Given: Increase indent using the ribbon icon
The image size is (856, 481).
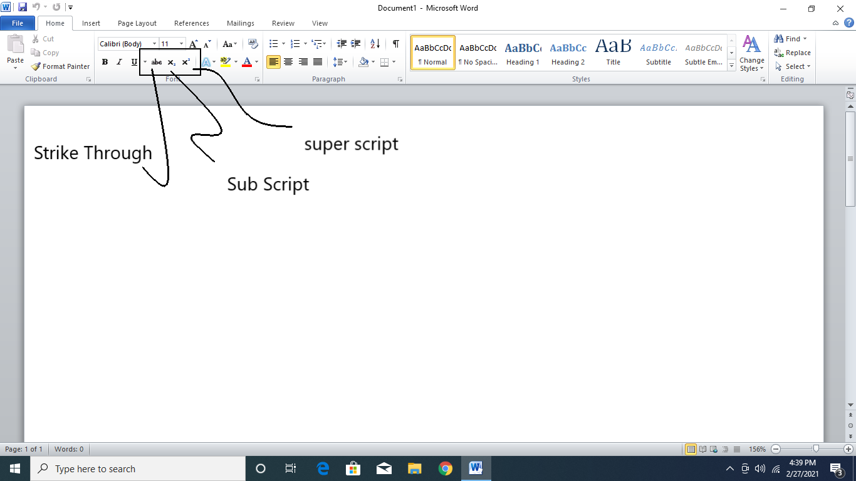Looking at the screenshot, I should tap(356, 44).
